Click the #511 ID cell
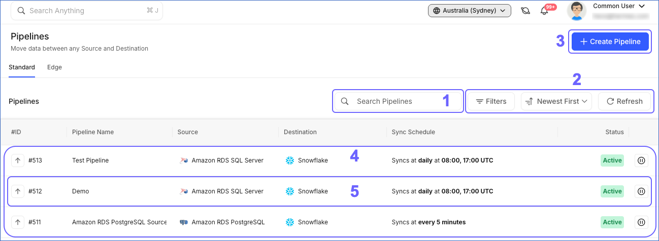This screenshot has width=659, height=241. pos(35,222)
